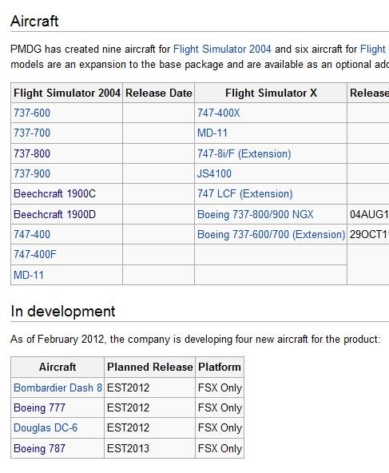The height and width of the screenshot is (473, 389).
Task: Open the MD-11 link under Flight Simulator X
Action: click(x=212, y=133)
